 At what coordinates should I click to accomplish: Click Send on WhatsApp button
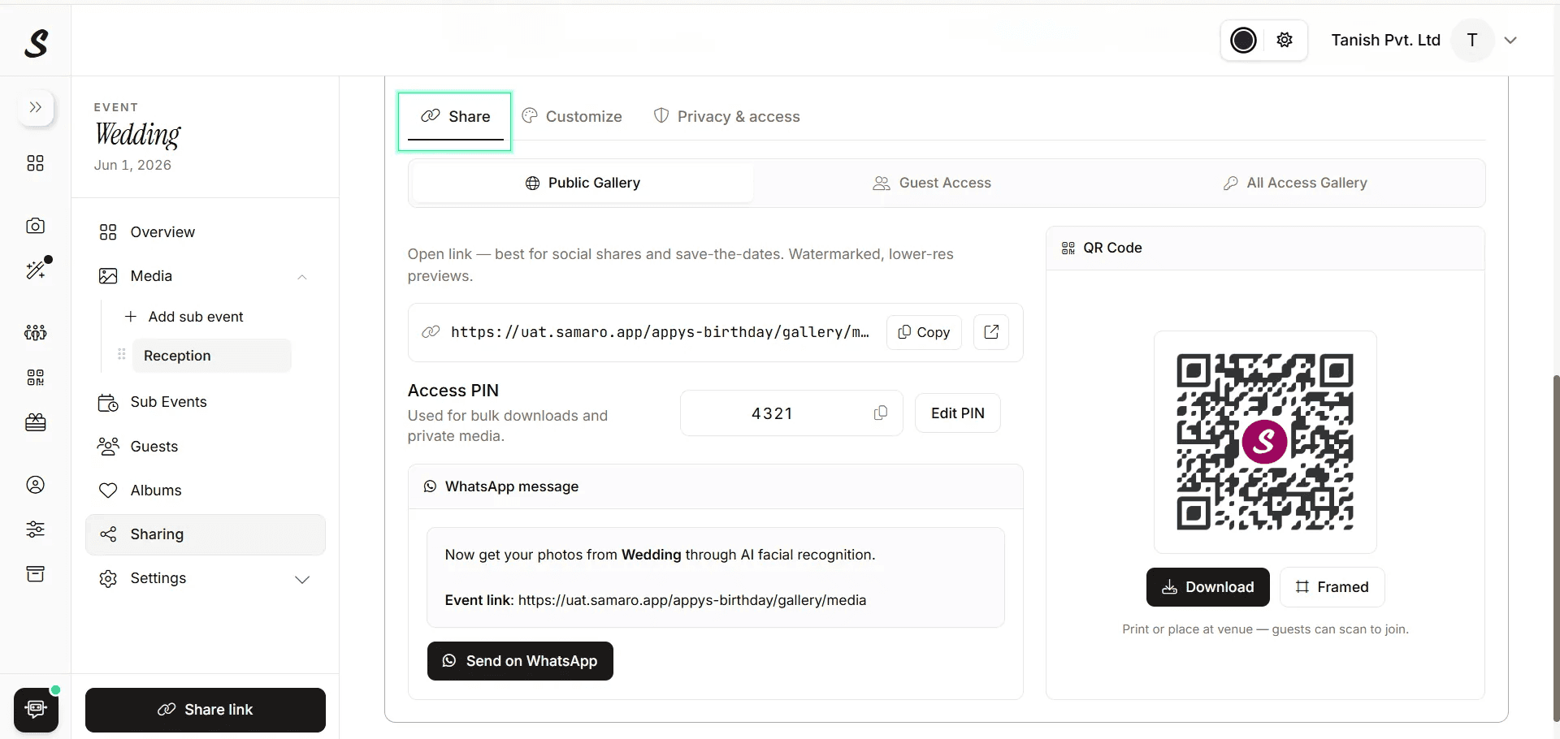[520, 661]
